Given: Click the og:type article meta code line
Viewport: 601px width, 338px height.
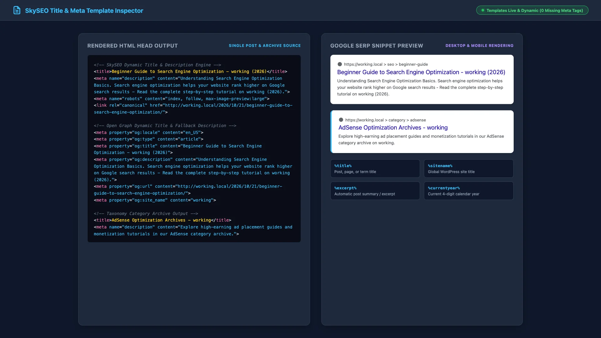Looking at the screenshot, I should [148, 139].
